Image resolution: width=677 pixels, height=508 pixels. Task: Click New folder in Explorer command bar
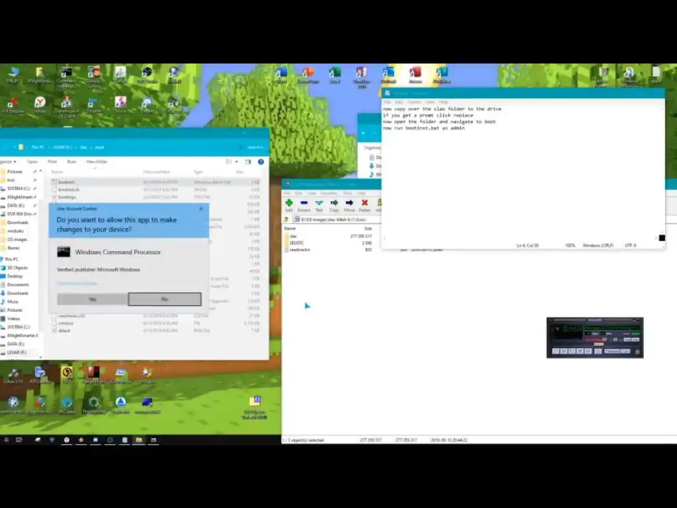tap(97, 161)
